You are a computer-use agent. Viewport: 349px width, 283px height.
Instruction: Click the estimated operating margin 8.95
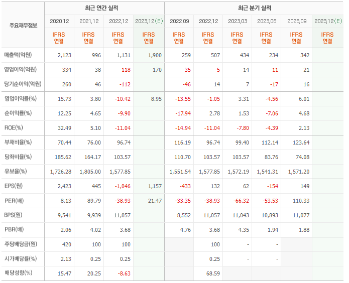point(156,99)
